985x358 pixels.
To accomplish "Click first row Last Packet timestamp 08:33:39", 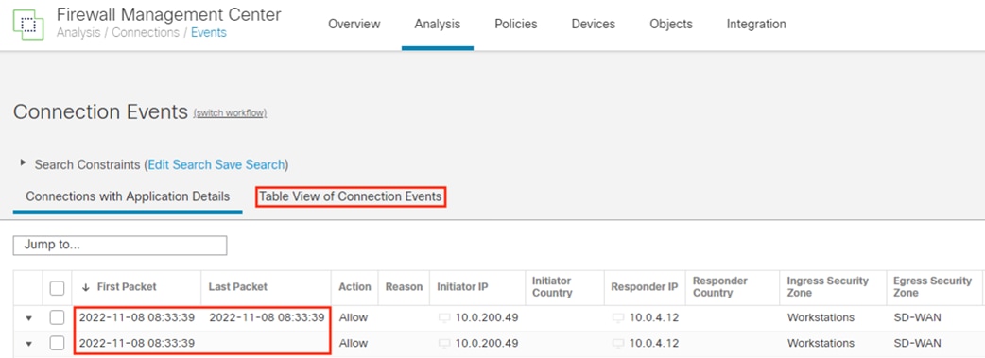I will click(x=267, y=317).
